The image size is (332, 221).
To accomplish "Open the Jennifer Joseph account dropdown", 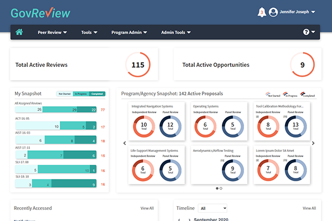I will (x=297, y=12).
